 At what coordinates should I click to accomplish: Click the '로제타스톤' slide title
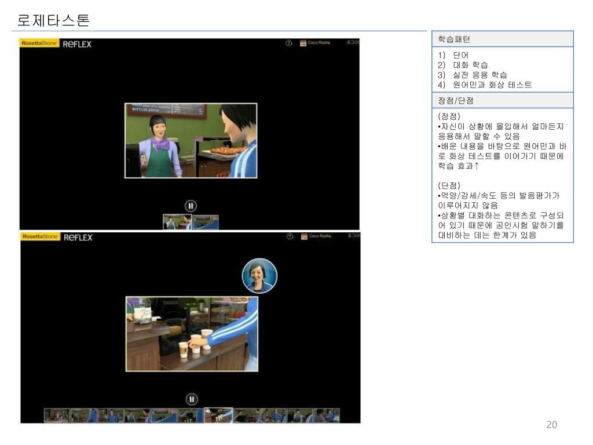point(53,20)
